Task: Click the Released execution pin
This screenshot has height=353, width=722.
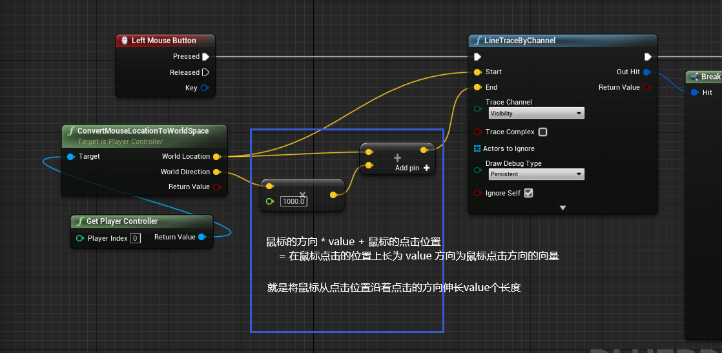Action: pyautogui.click(x=206, y=72)
